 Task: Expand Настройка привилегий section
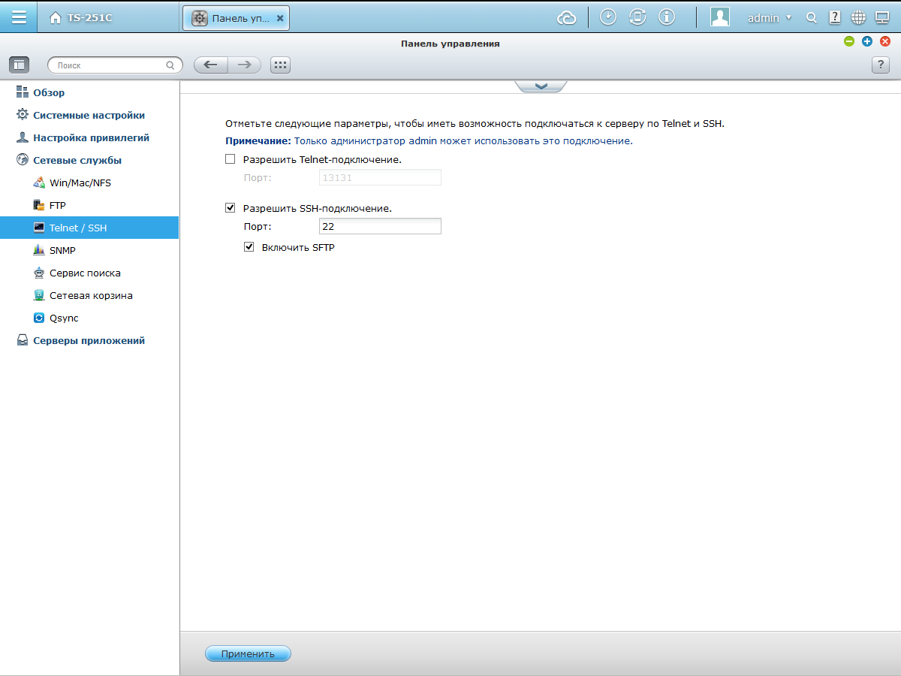[x=89, y=137]
